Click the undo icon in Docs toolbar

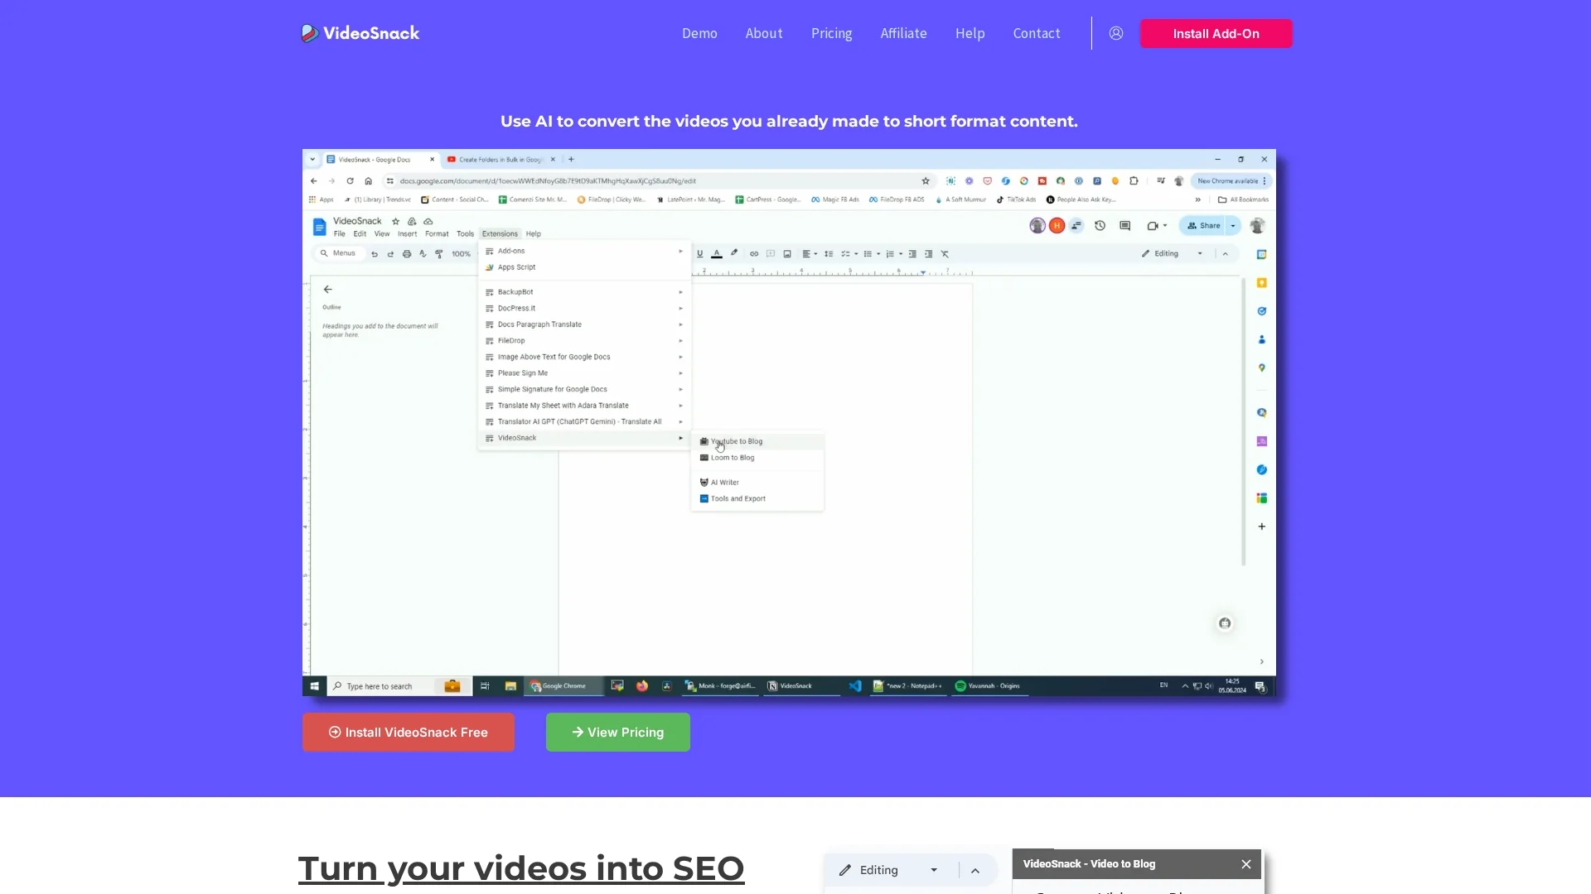point(375,254)
